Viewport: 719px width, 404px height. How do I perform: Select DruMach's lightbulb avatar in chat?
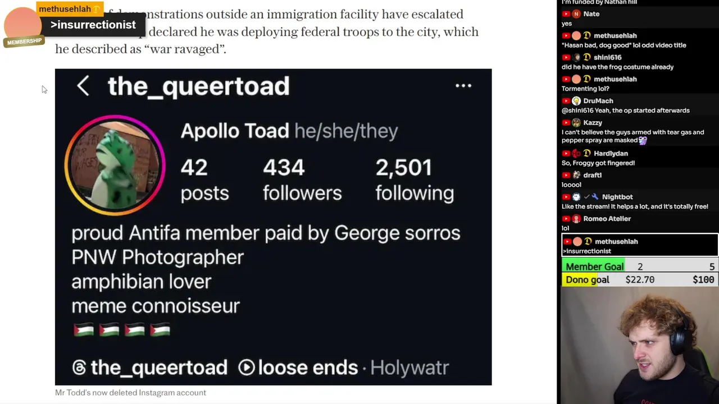(576, 101)
